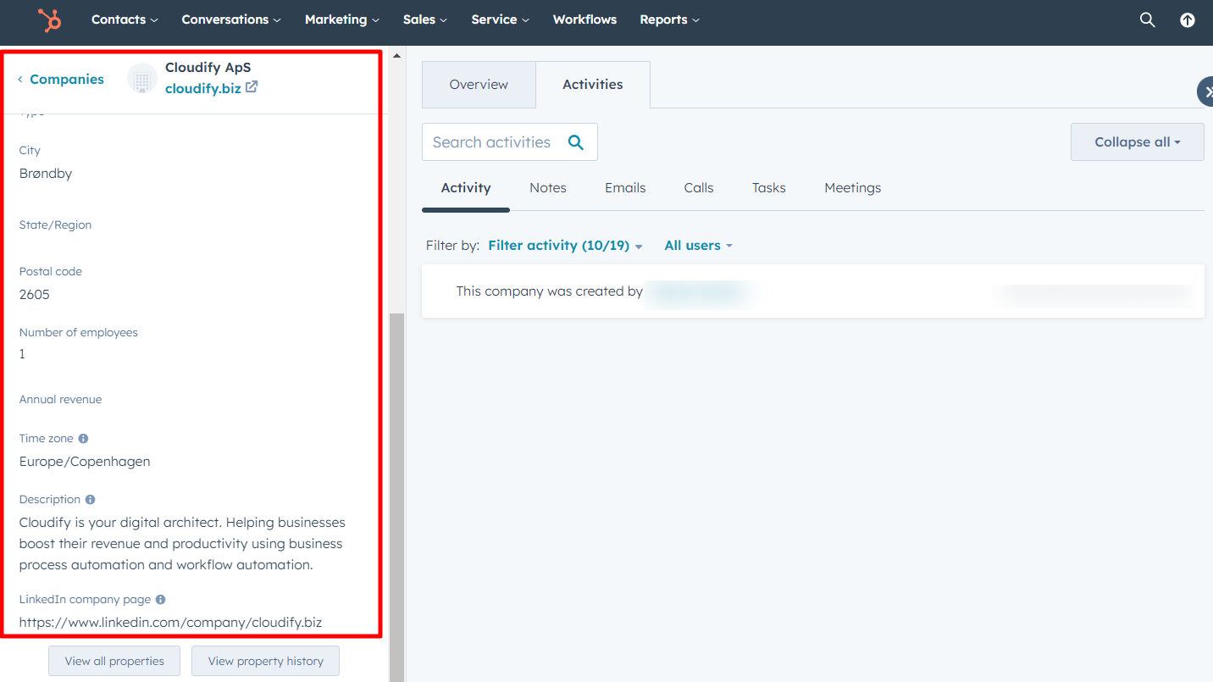This screenshot has width=1213, height=682.
Task: Open View property history
Action: [265, 661]
